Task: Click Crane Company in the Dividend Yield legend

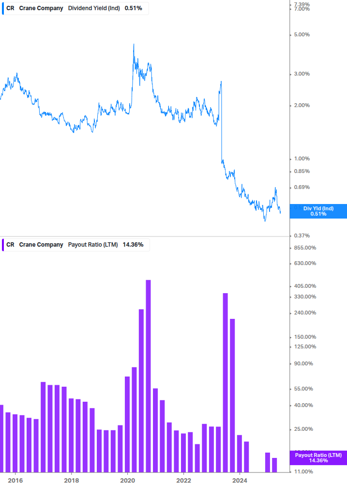Action: pyautogui.click(x=41, y=8)
